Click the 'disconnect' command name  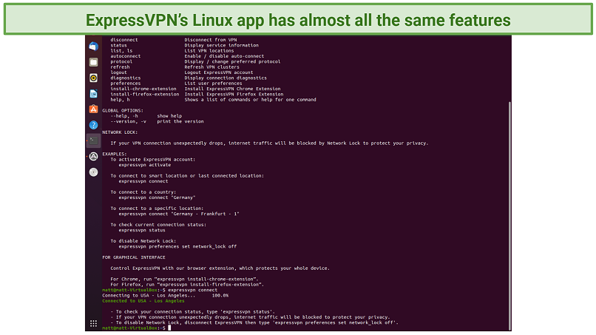124,39
